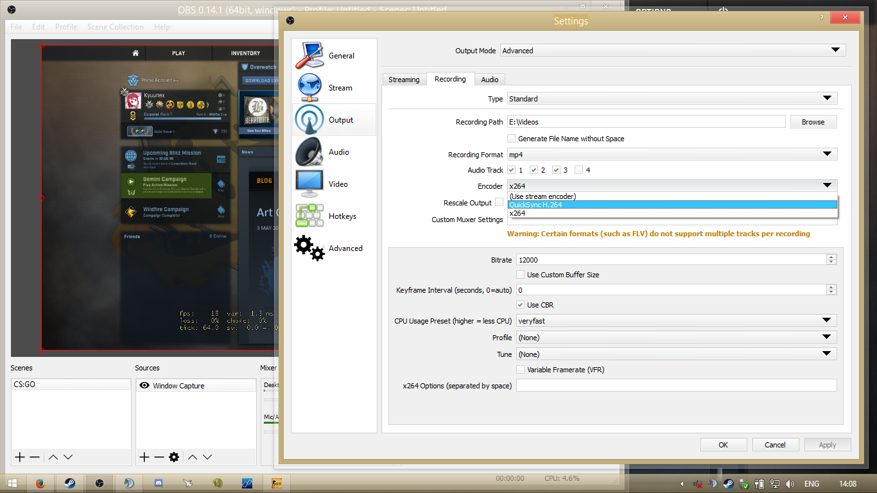Screen dimensions: 877x493
Task: Open the Hotkeys settings section
Action: 334,216
